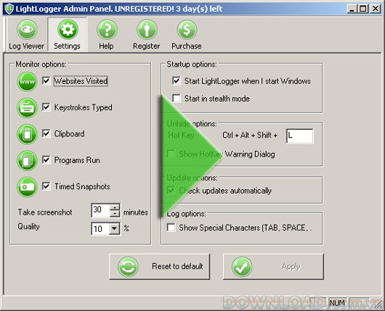Click the Monitor options group title
385x311 pixels.
(41, 65)
